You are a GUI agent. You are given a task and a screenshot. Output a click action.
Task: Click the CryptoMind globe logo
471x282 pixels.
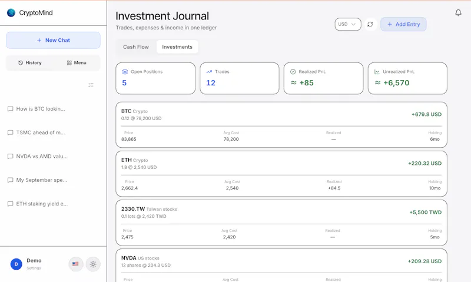(11, 12)
